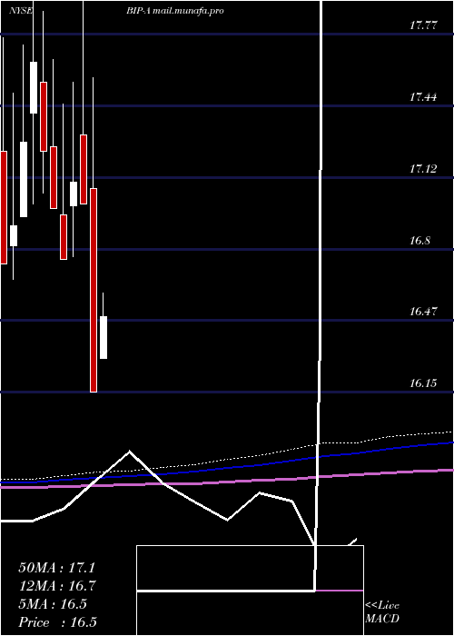This screenshot has width=454, height=636.
Task: Click the topmost white candlestick below 17.77
Action: pos(34,87)
